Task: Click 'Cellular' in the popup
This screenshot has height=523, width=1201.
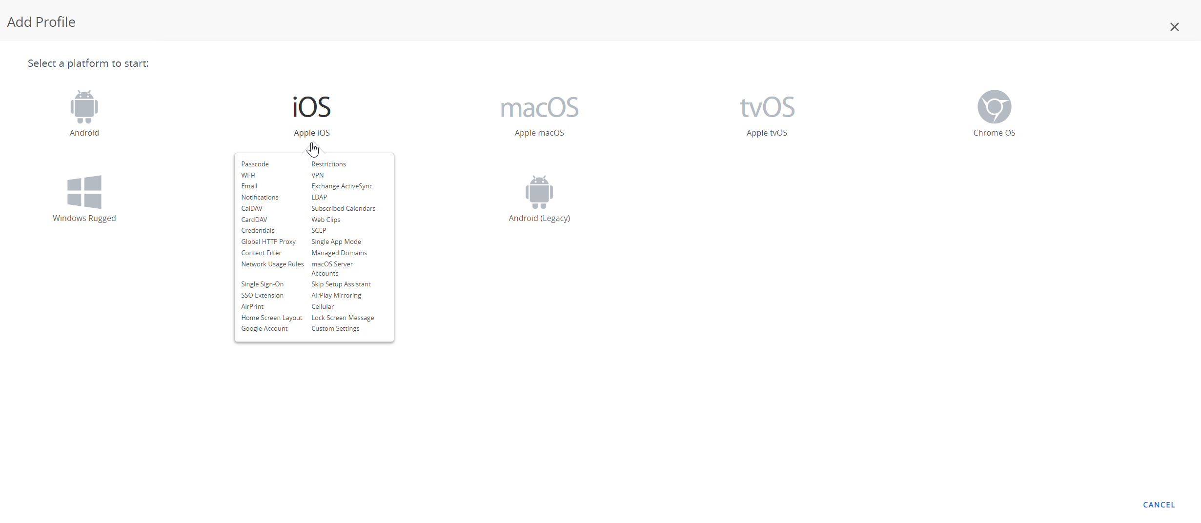Action: tap(323, 306)
